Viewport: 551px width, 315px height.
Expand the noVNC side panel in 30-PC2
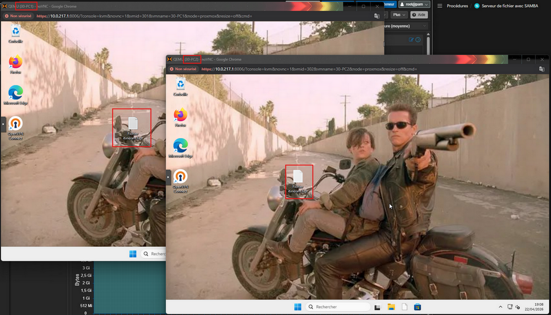(x=168, y=177)
